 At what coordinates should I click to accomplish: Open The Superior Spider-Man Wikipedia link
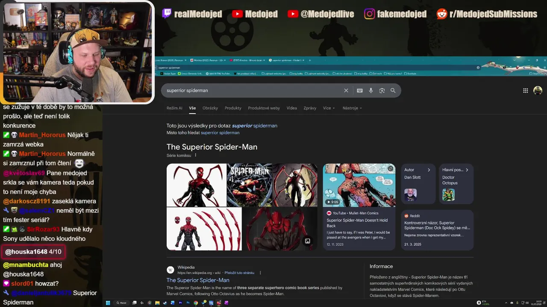coord(198,280)
